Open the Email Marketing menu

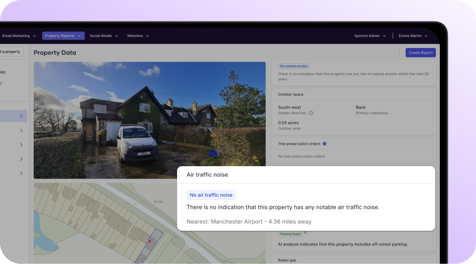(x=18, y=36)
